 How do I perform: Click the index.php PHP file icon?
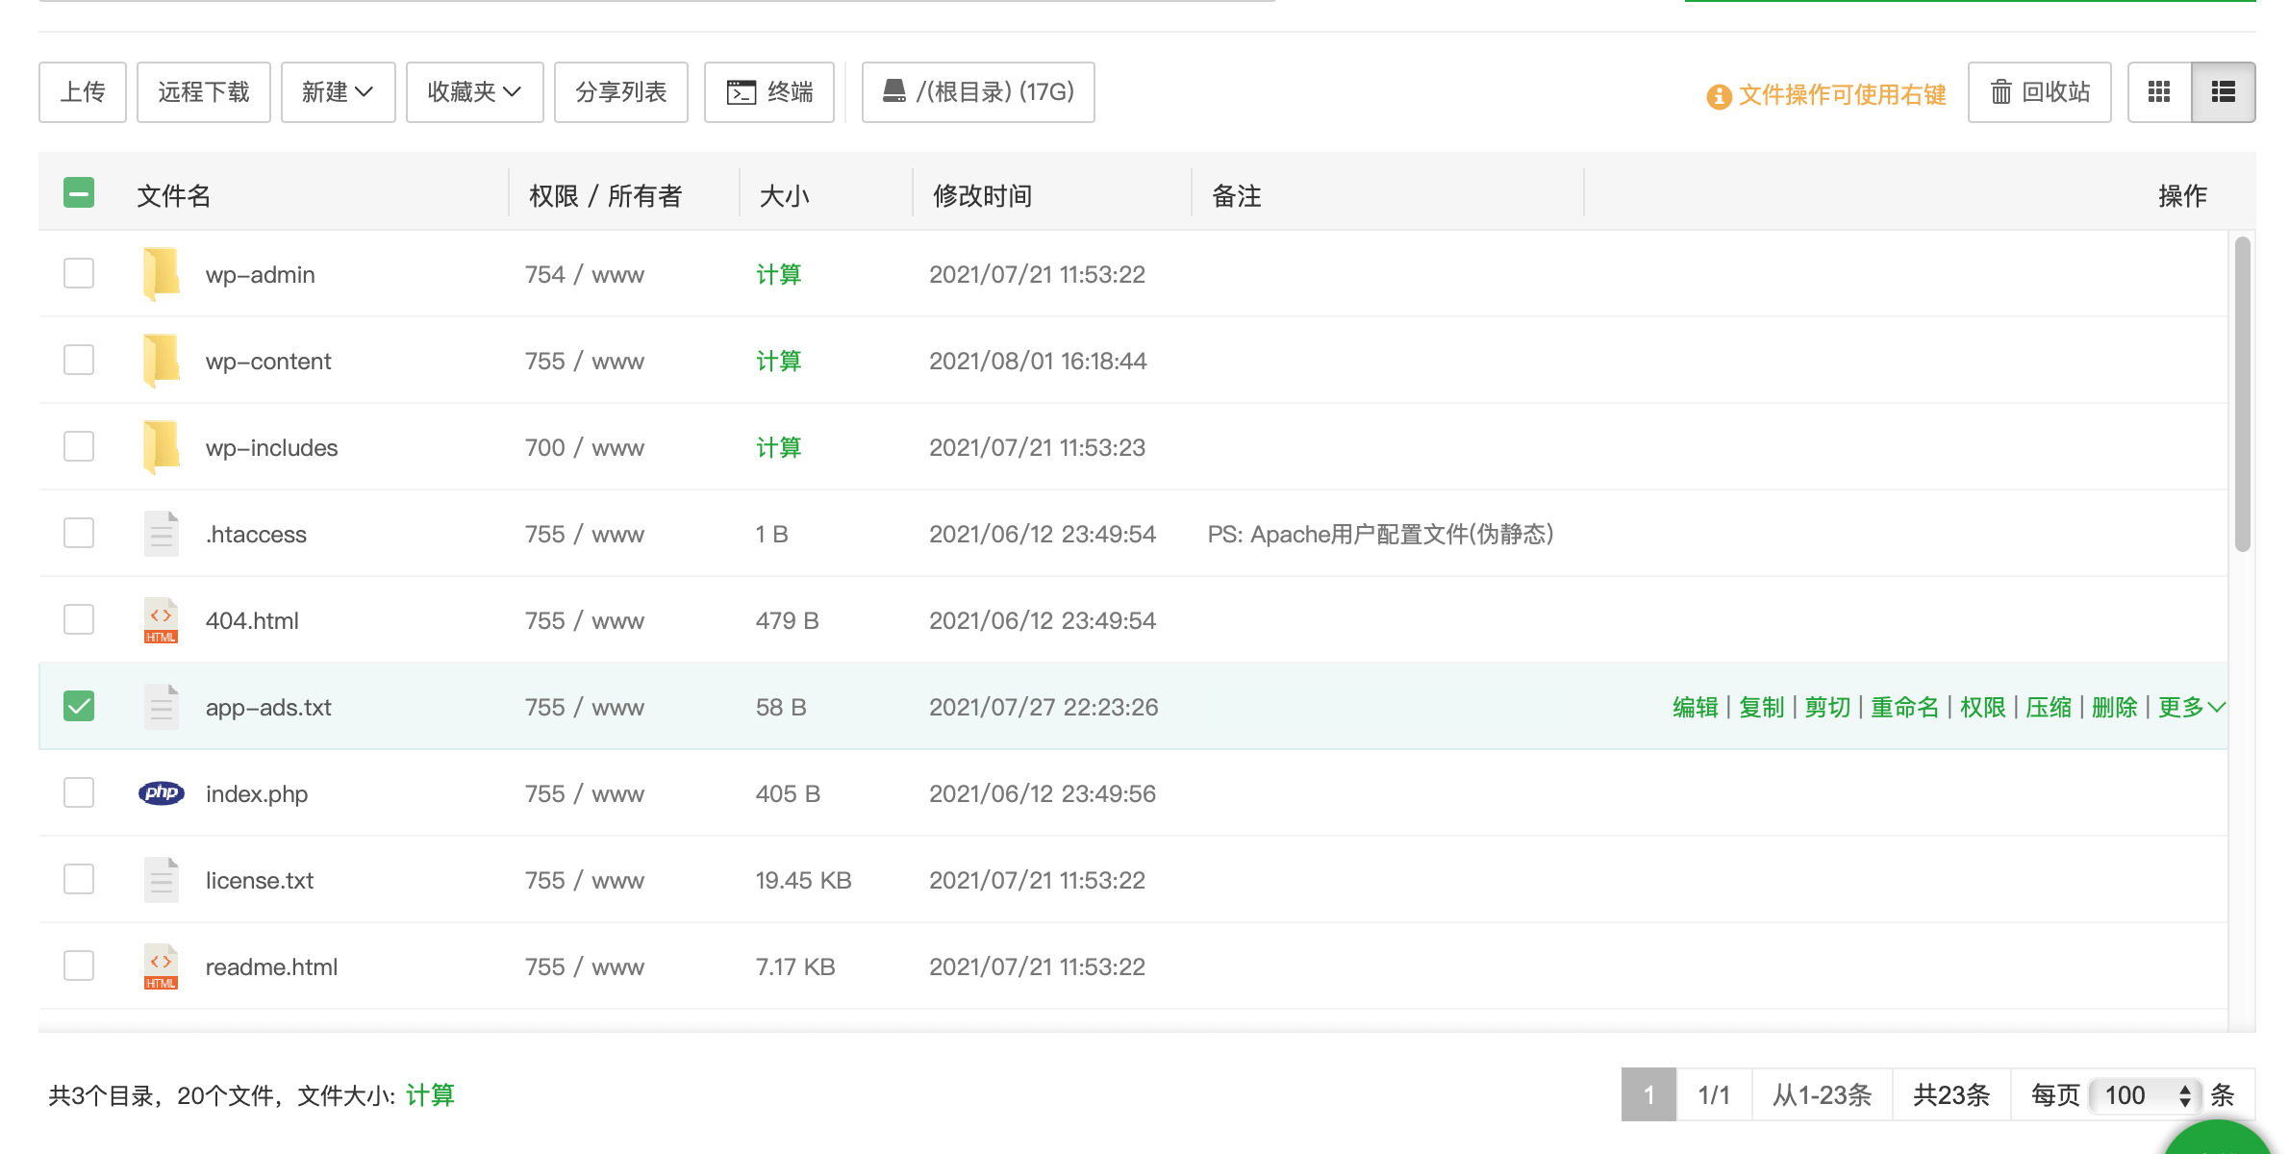coord(162,793)
